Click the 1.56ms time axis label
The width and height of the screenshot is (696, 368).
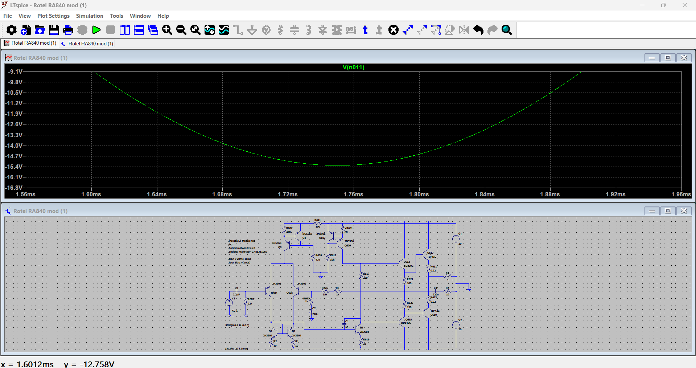(x=26, y=195)
